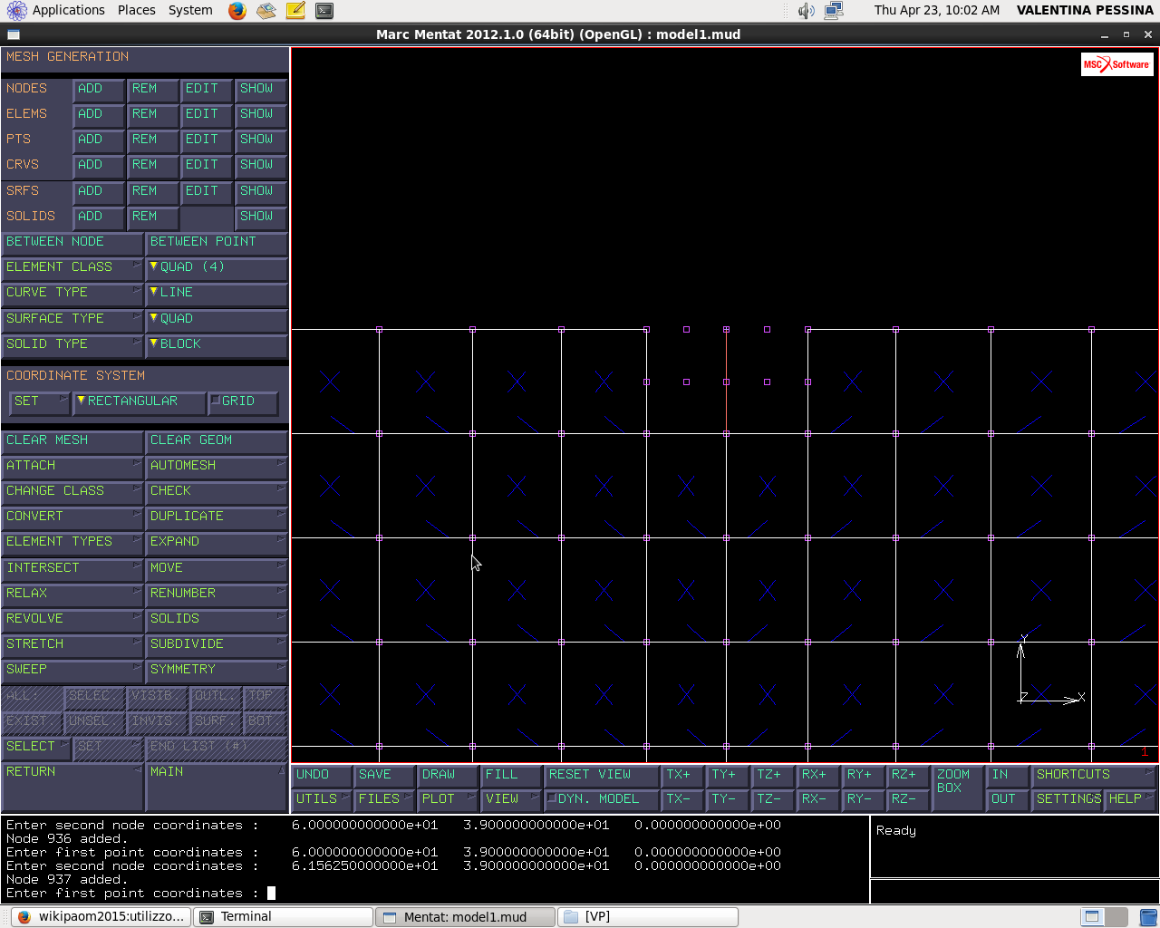Click the CLEAR GEOM button

(x=216, y=440)
